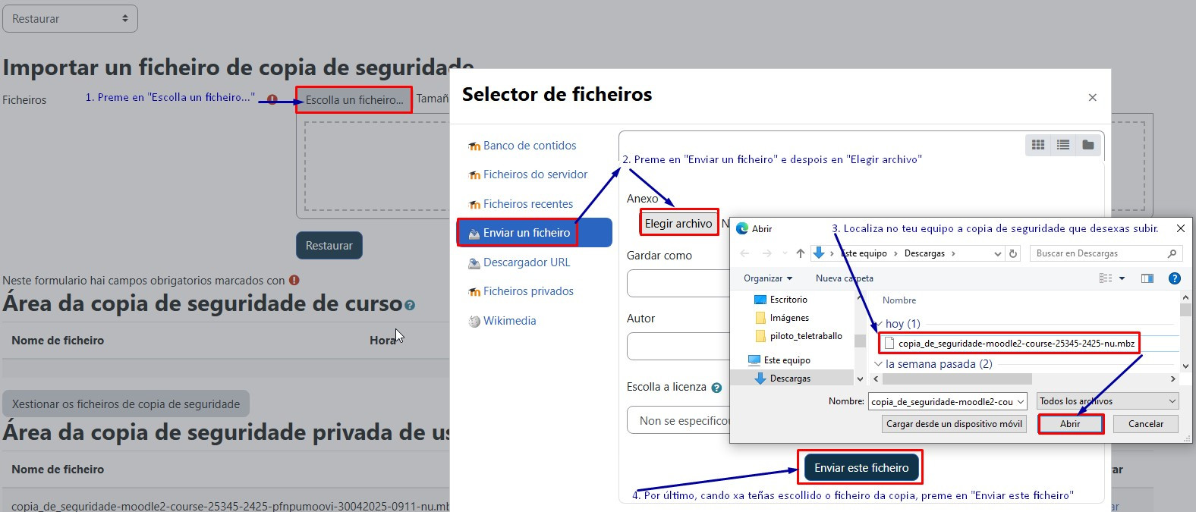
Task: Open help in the Abrir dialog
Action: click(1175, 278)
